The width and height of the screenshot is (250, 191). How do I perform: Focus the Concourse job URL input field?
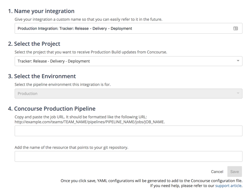(x=128, y=131)
